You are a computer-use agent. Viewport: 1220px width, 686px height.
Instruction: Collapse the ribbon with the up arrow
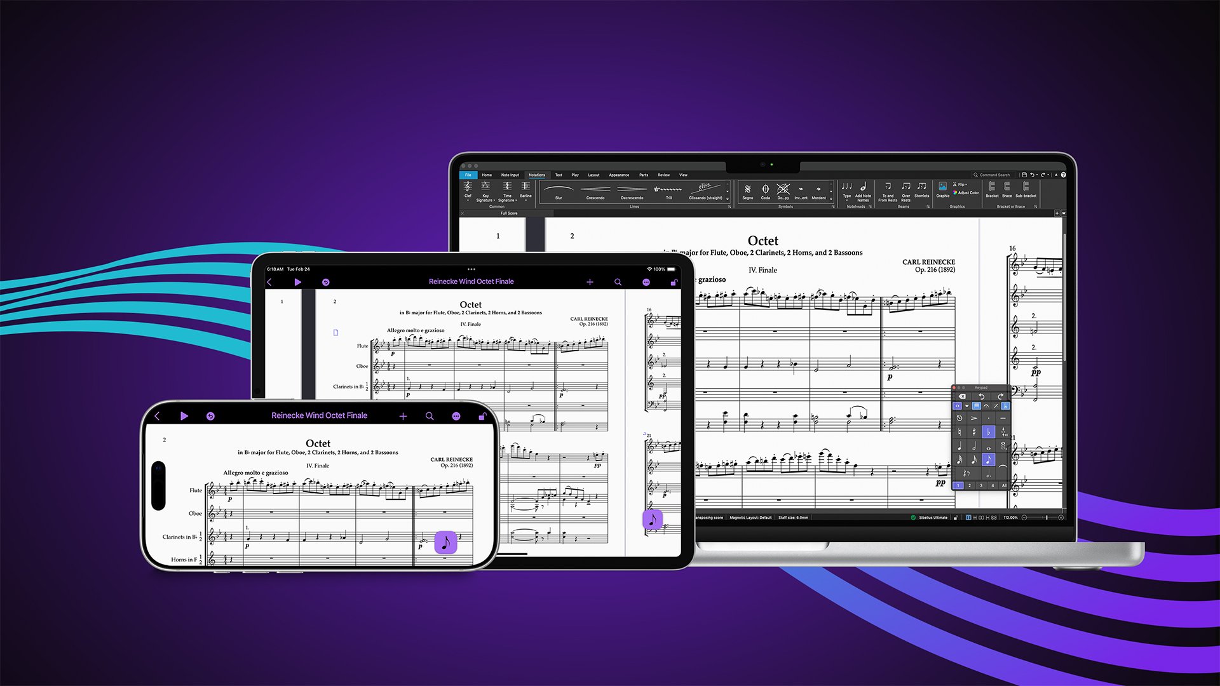(x=1056, y=175)
